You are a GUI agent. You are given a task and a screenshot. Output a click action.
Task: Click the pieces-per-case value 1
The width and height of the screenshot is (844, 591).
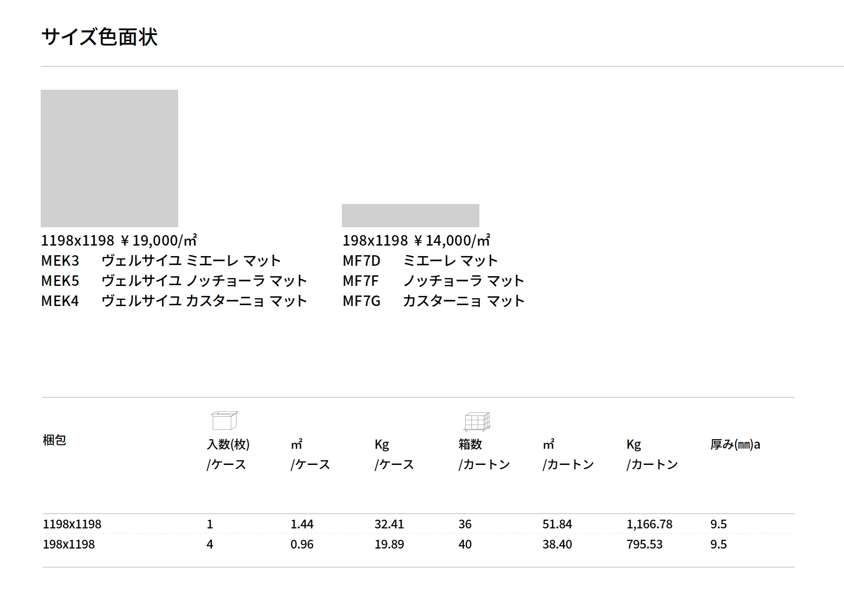pyautogui.click(x=210, y=524)
